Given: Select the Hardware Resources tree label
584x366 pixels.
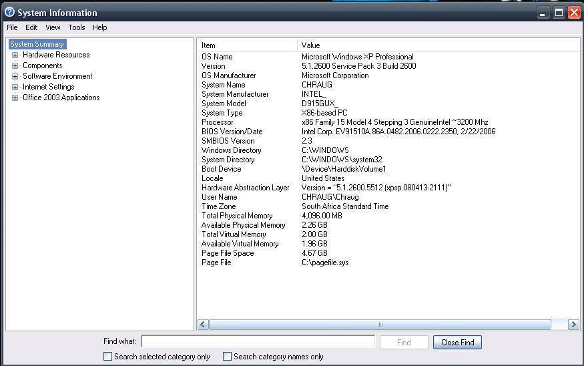Looking at the screenshot, I should coord(56,55).
